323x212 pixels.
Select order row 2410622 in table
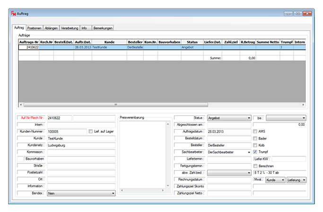tap(162, 48)
